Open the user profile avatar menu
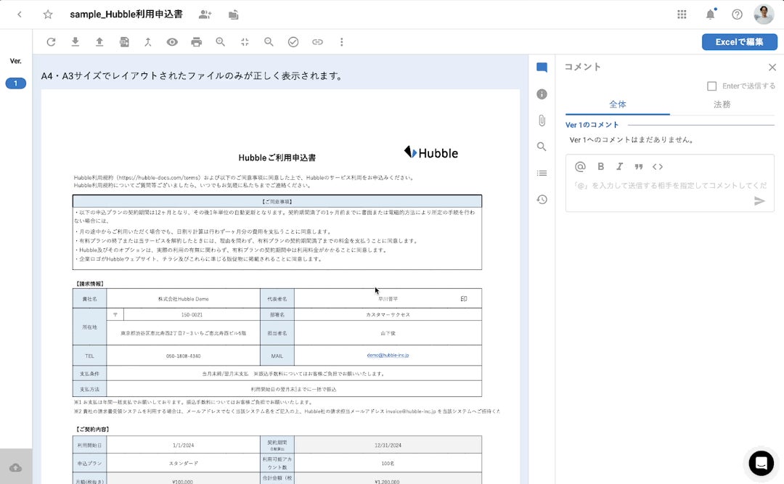The image size is (784, 484). pyautogui.click(x=764, y=15)
